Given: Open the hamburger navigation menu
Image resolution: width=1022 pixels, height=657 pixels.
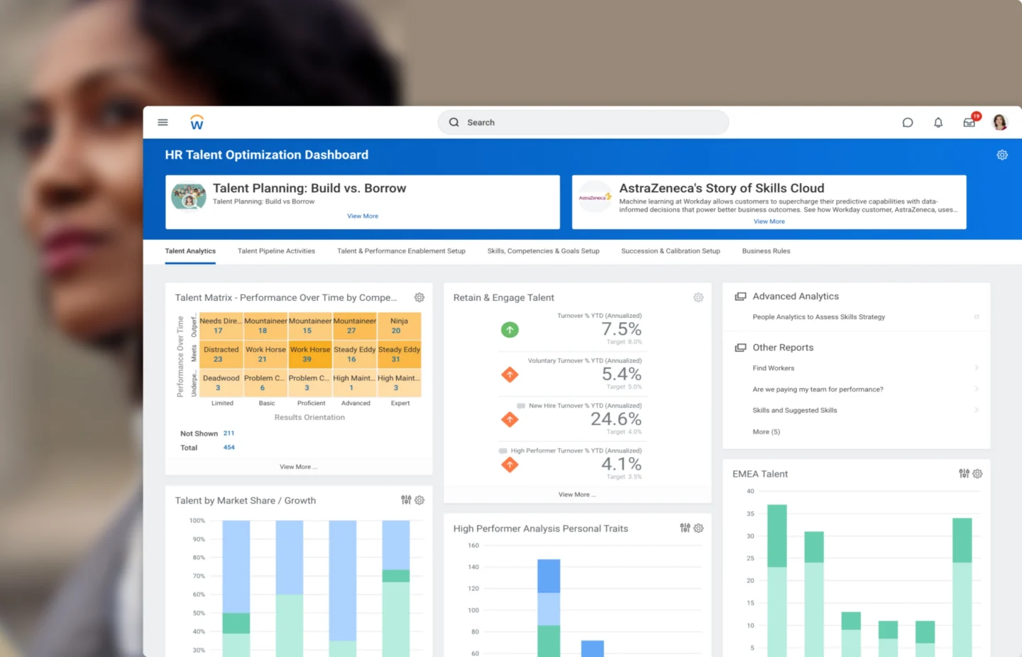Looking at the screenshot, I should [163, 122].
